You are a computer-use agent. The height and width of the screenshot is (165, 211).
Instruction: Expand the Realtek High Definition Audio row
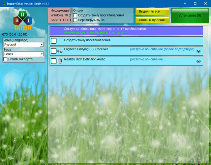coord(198,61)
